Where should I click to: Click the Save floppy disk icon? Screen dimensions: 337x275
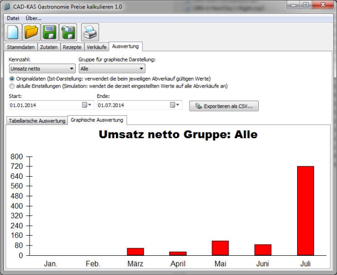(50, 32)
